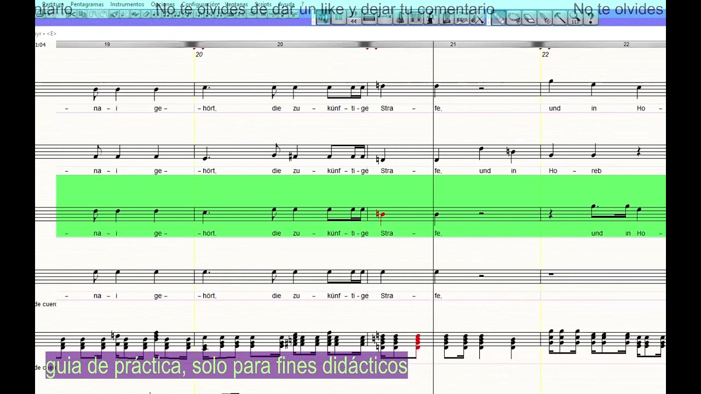Screen dimensions: 701x394
Task: Click the "de cuer" staff name label
Action: tap(45, 304)
